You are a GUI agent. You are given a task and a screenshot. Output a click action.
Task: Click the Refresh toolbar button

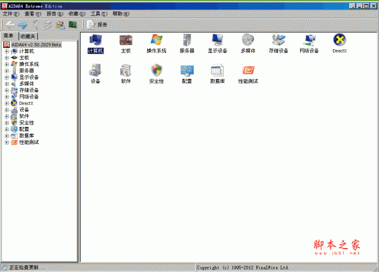[47, 25]
